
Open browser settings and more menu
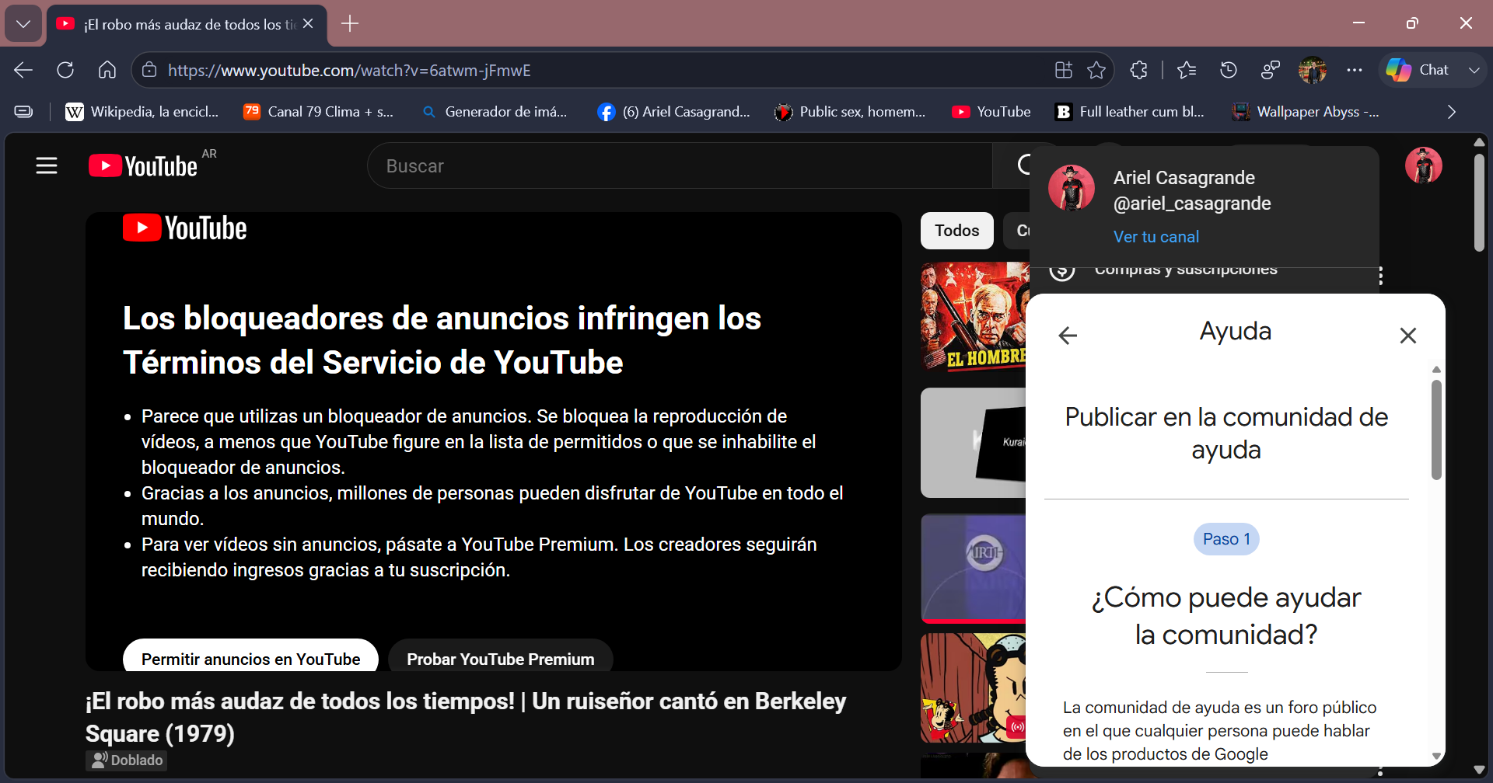point(1355,70)
